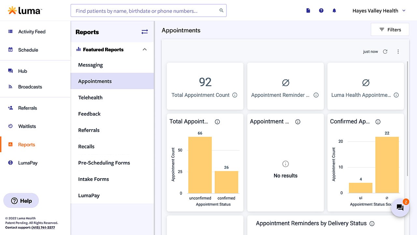
Task: Open the Messaging report
Action: point(91,65)
